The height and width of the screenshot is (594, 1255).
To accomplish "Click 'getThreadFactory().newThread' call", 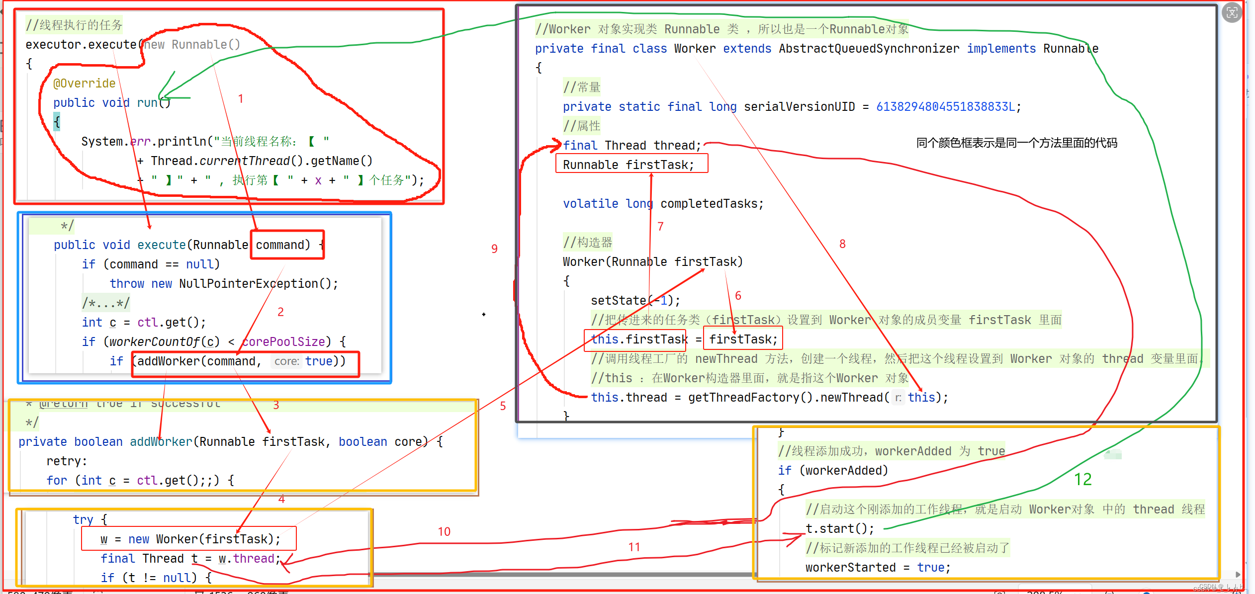I will [x=786, y=397].
